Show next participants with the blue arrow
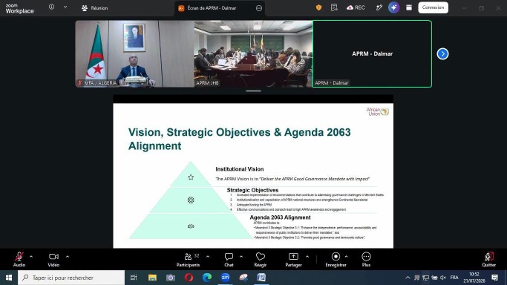The image size is (507, 285). (x=442, y=53)
